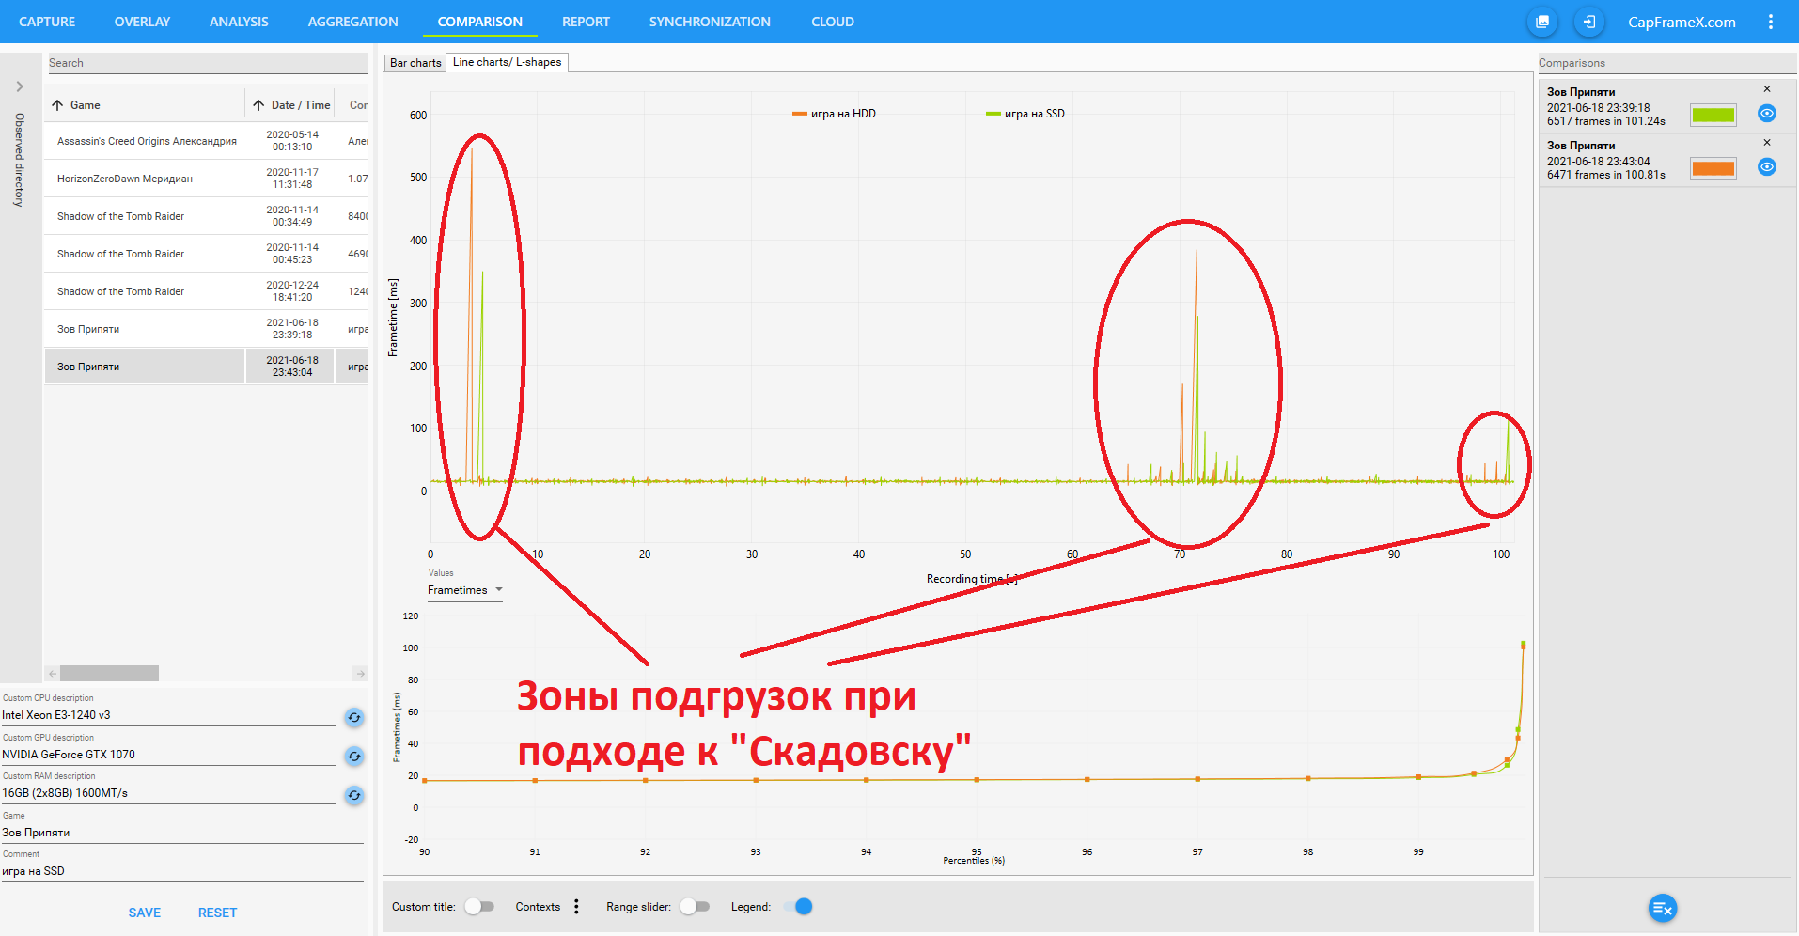This screenshot has width=1799, height=936.
Task: Open the screenshot icon in top bar
Action: click(x=1541, y=22)
